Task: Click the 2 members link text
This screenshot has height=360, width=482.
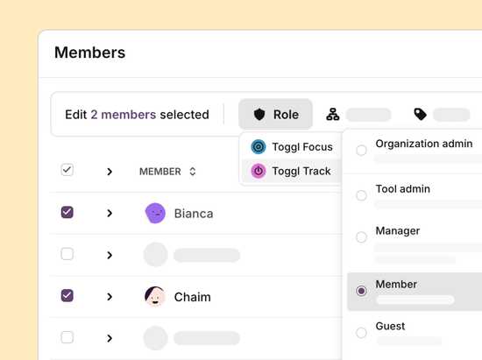Action: pos(124,115)
